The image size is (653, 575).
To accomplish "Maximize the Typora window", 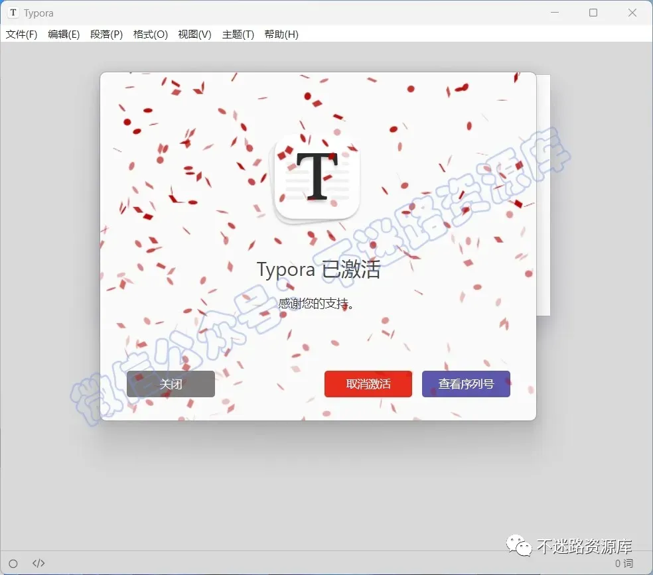I will pos(593,13).
